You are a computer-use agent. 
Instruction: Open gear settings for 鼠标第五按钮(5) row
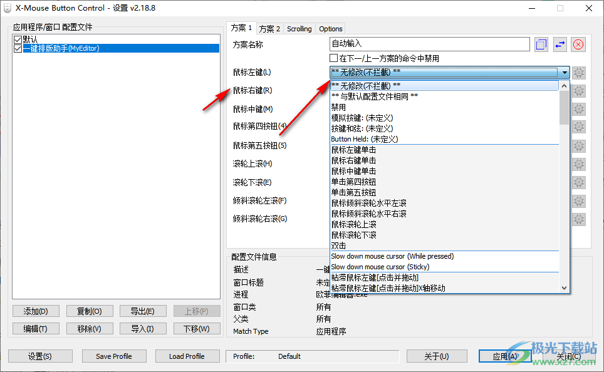[x=578, y=146]
